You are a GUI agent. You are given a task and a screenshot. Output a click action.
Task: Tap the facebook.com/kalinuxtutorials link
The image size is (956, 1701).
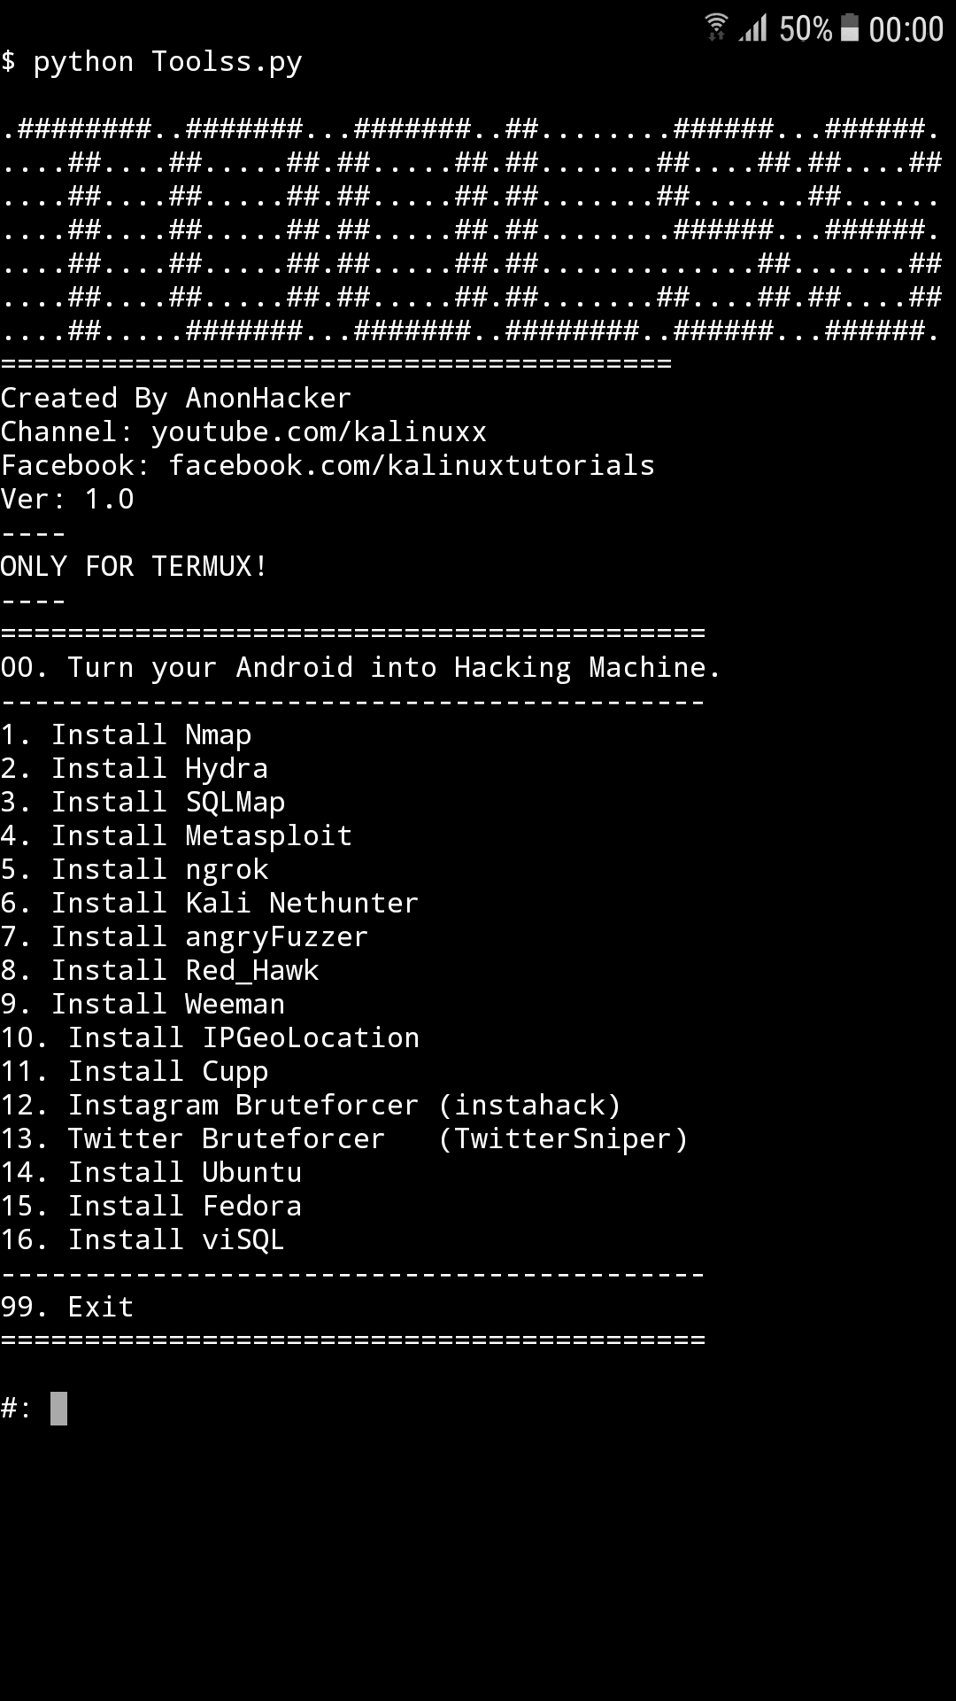coord(412,465)
